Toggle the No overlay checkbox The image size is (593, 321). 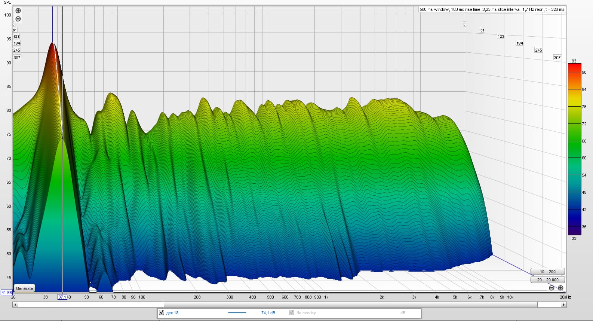pyautogui.click(x=292, y=312)
